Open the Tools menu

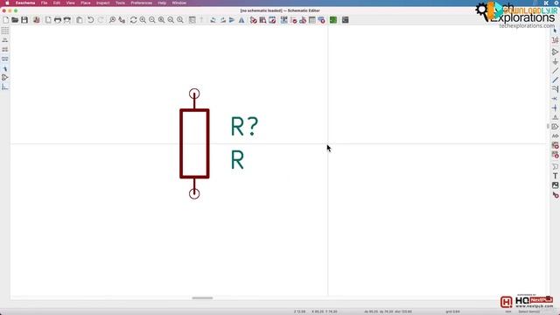pyautogui.click(x=121, y=3)
